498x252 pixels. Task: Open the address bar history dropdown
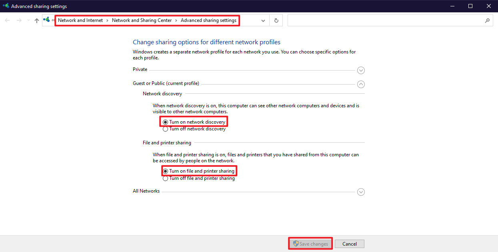pyautogui.click(x=263, y=21)
